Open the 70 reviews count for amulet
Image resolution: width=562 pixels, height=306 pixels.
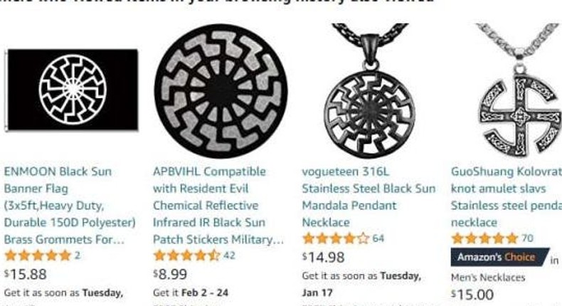tap(528, 238)
